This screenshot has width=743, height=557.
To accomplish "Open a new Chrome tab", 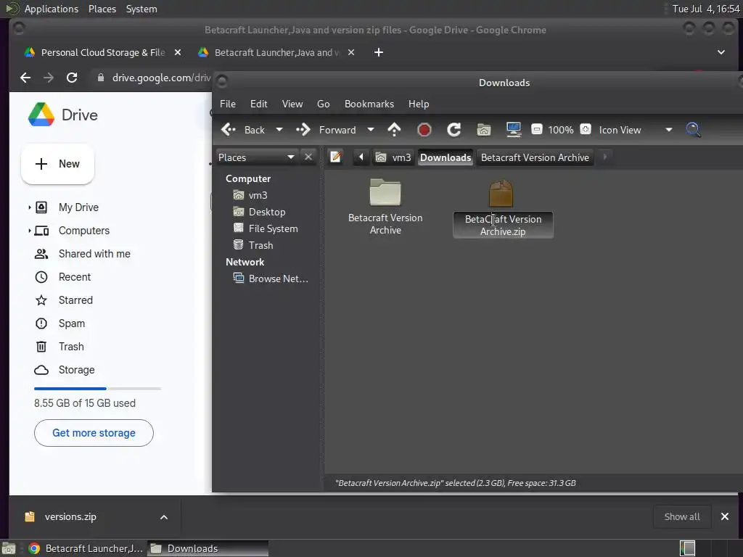I will point(379,52).
